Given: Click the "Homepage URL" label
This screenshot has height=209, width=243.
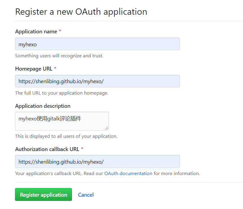Looking at the screenshot, I should (x=34, y=69).
